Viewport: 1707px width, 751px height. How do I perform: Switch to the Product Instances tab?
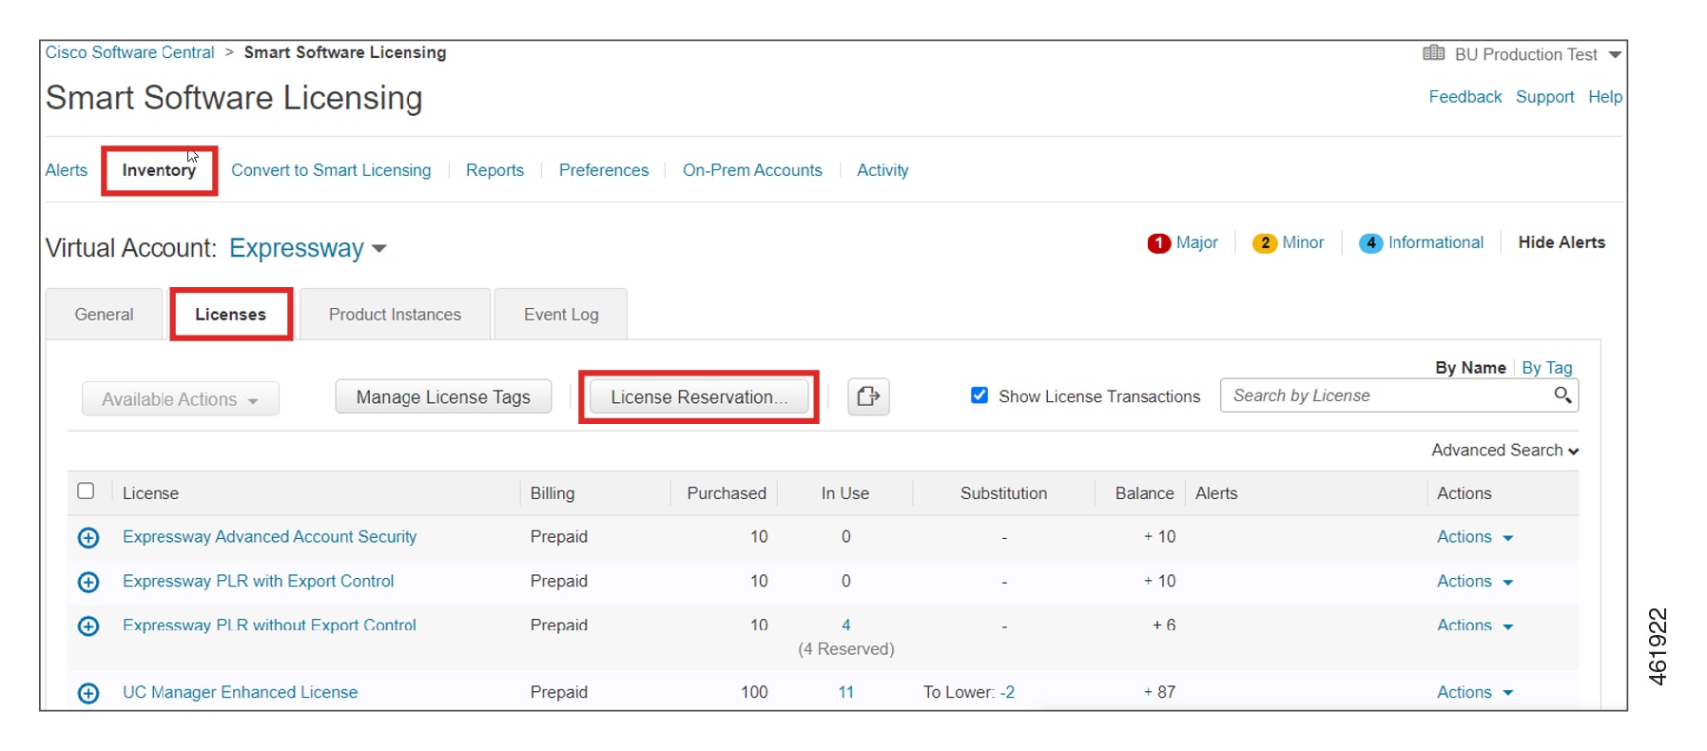(x=395, y=315)
